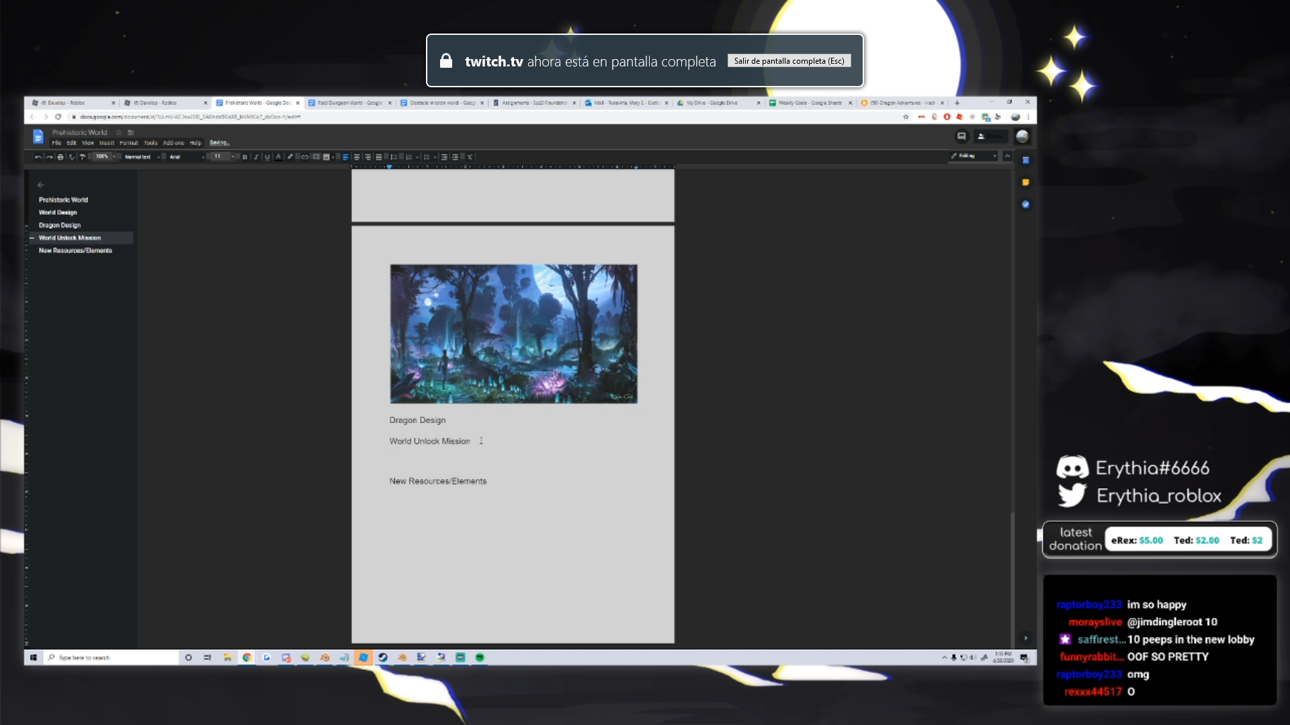
Task: Open the comment history button
Action: [x=961, y=136]
